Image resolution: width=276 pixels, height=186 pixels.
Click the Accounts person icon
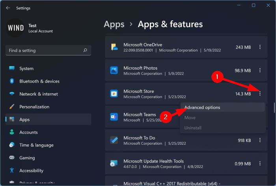coord(12,132)
